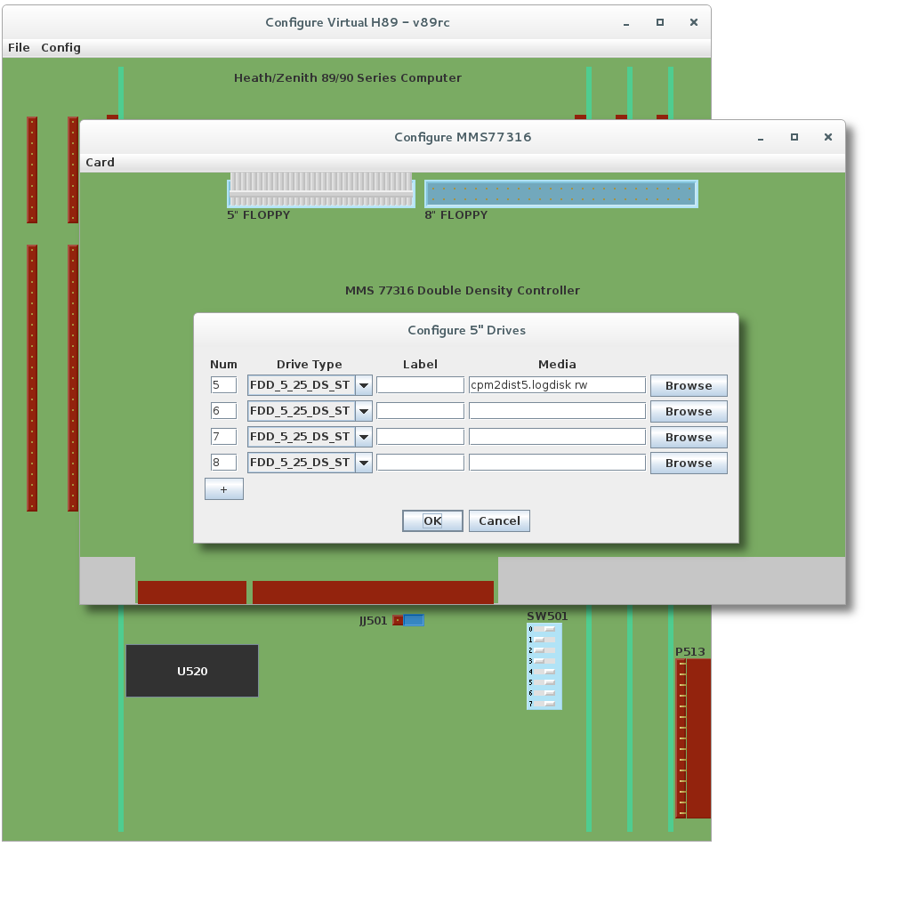911x911 pixels.
Task: Click the 8" FLOPPY connector on the card
Action: pyautogui.click(x=560, y=193)
